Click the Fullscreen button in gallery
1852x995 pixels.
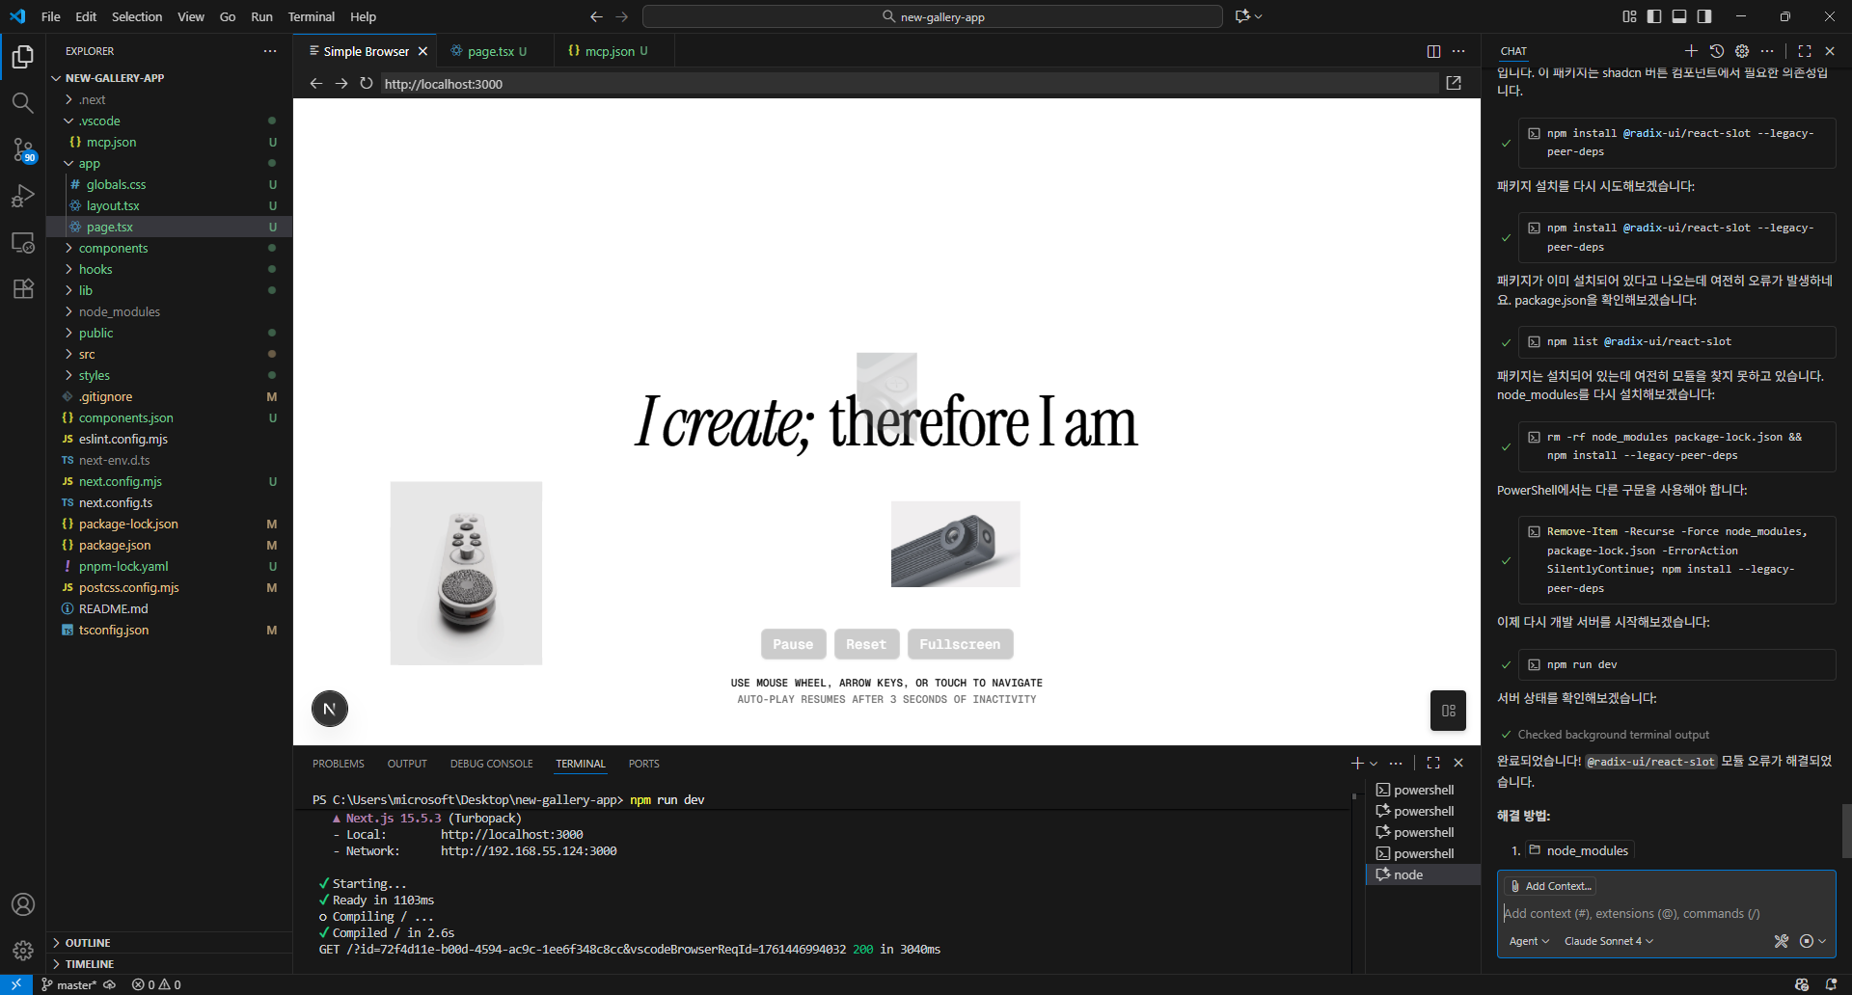[959, 644]
